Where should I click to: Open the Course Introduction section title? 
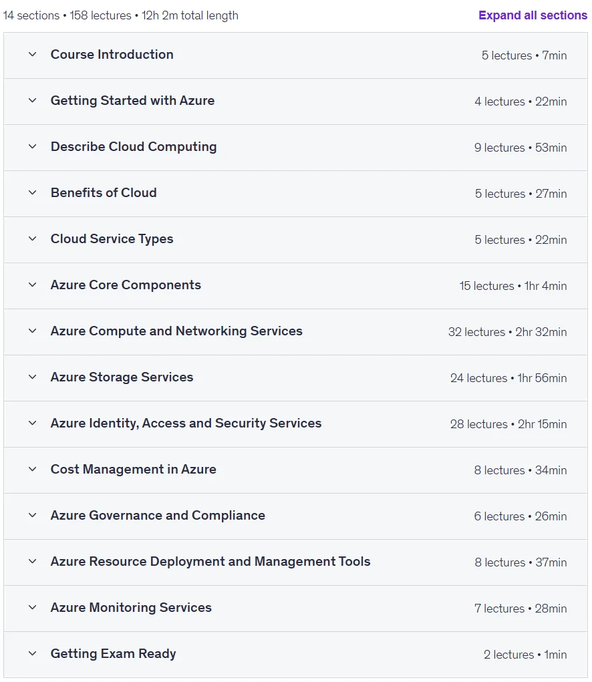click(x=112, y=54)
